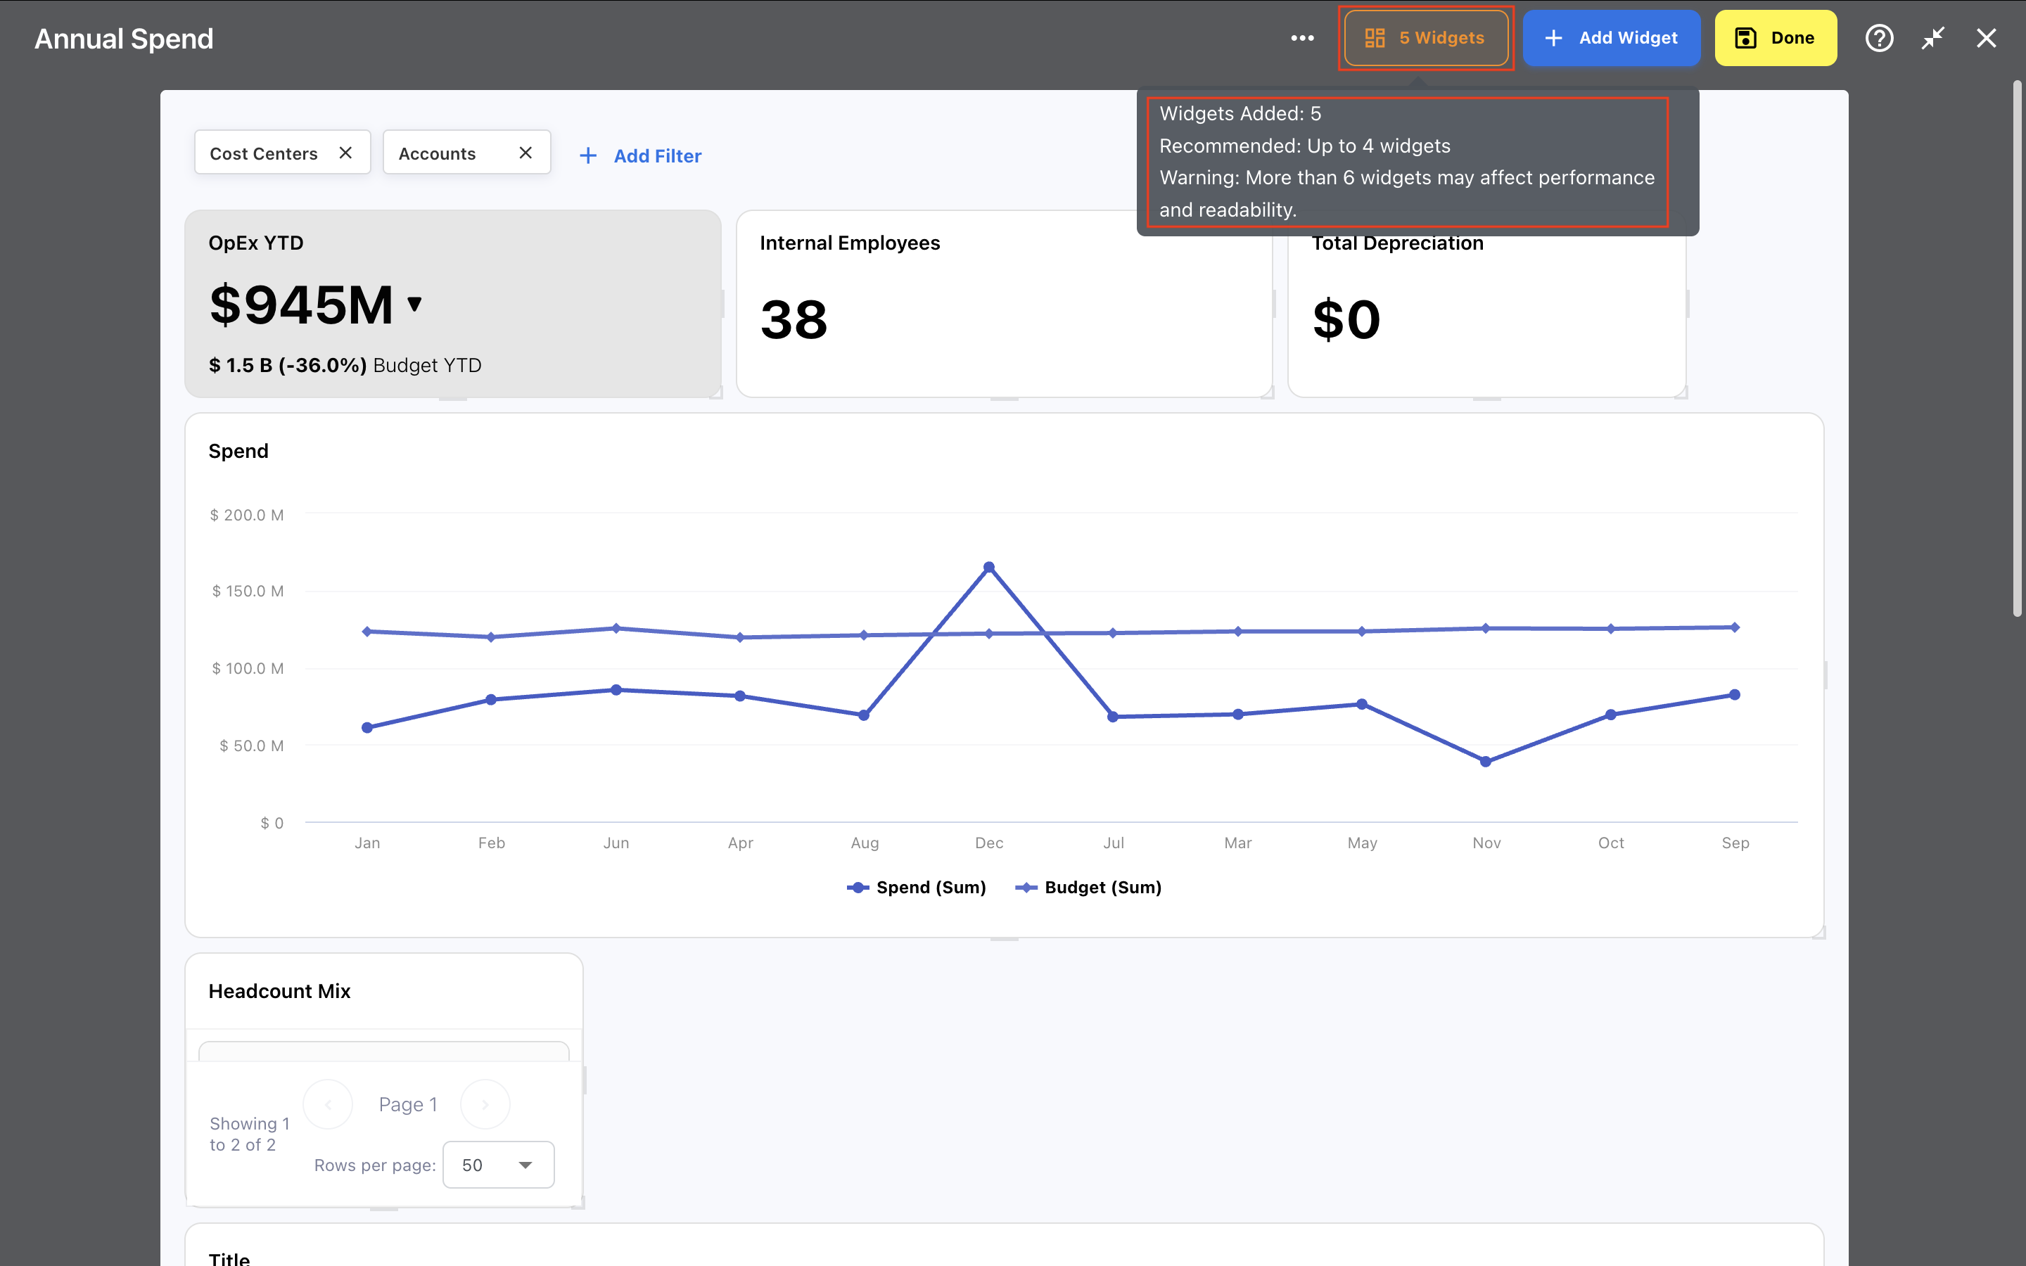Close the Annual Spend editor

[1987, 38]
